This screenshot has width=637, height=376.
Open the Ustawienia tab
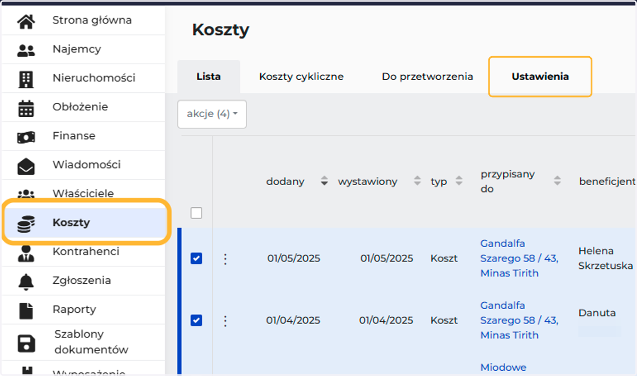[540, 76]
